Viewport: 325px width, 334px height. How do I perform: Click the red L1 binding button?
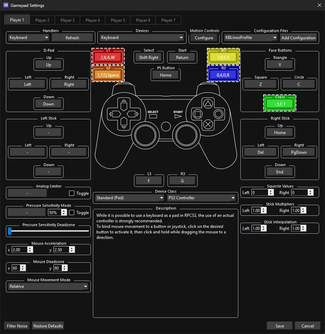click(108, 58)
